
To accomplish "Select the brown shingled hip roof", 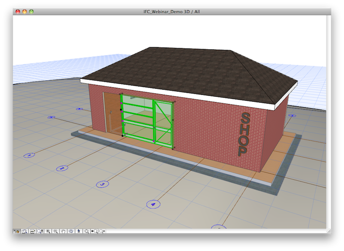I will (x=189, y=75).
